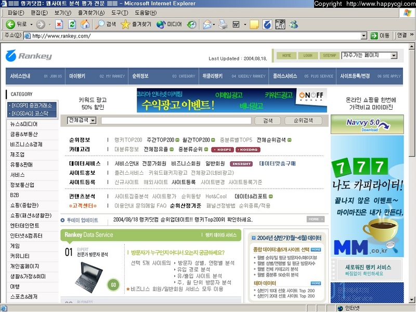Image resolution: width=416 pixels, height=312 pixels.
Task: Open the 월간TOP200 link
Action: (197, 140)
